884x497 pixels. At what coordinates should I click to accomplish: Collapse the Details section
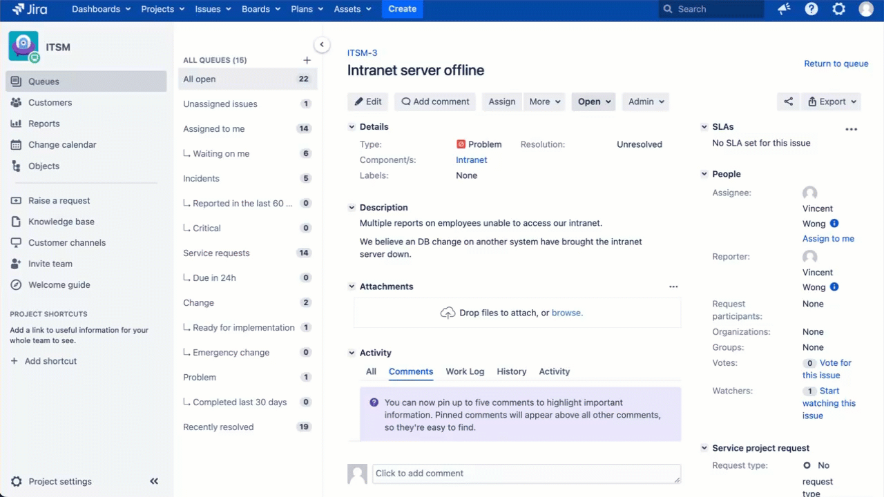(x=352, y=127)
